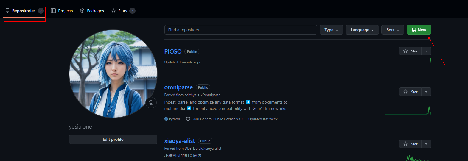Image resolution: width=468 pixels, height=161 pixels.
Task: Click the repository book icon in tabs
Action: [x=7, y=11]
